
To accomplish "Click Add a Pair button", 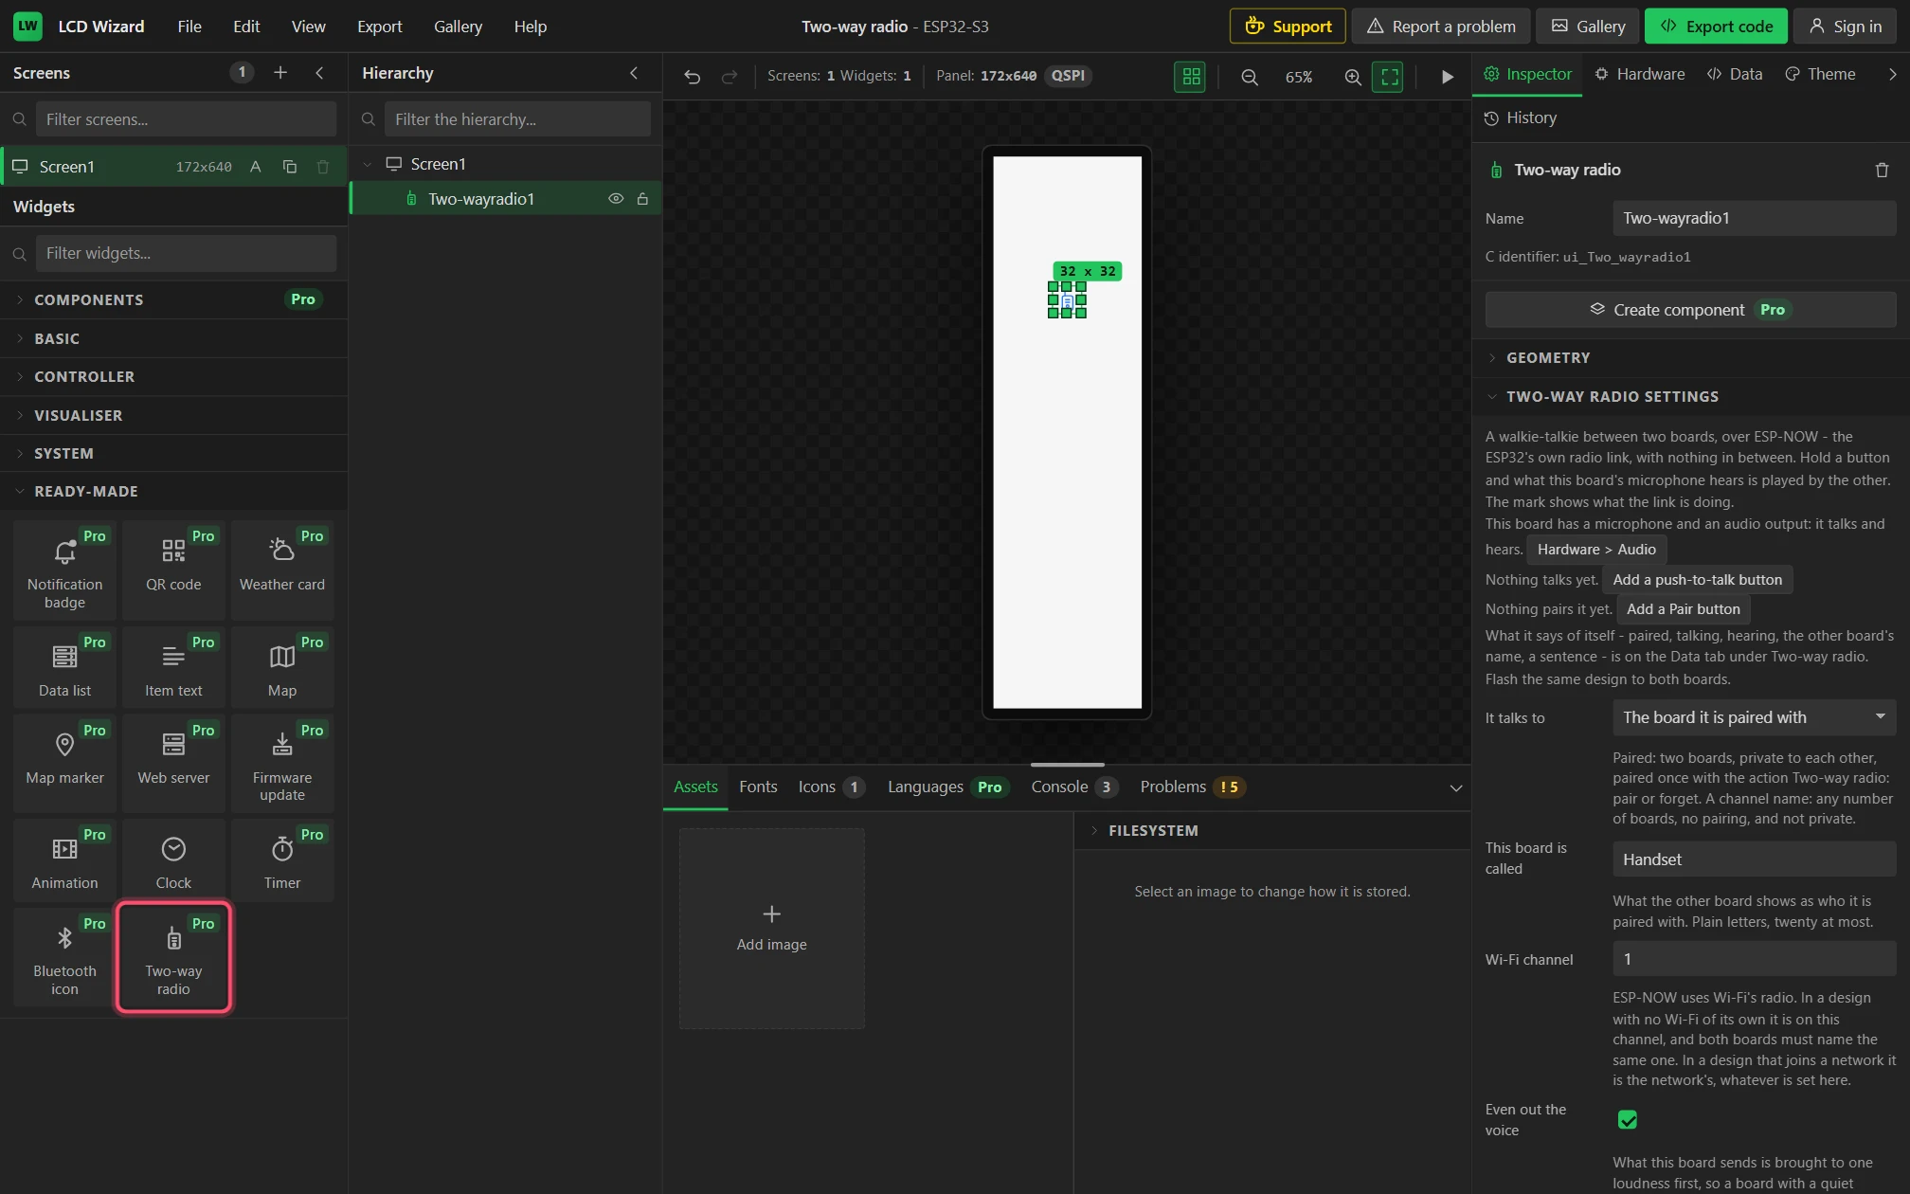I will pyautogui.click(x=1683, y=609).
